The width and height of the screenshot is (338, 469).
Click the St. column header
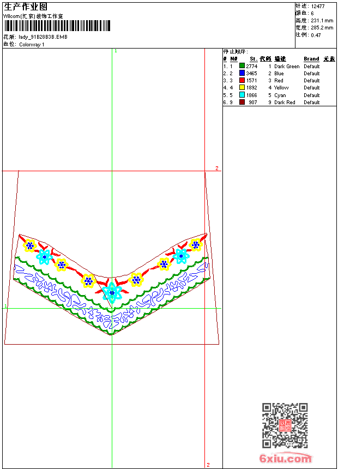[x=253, y=59]
